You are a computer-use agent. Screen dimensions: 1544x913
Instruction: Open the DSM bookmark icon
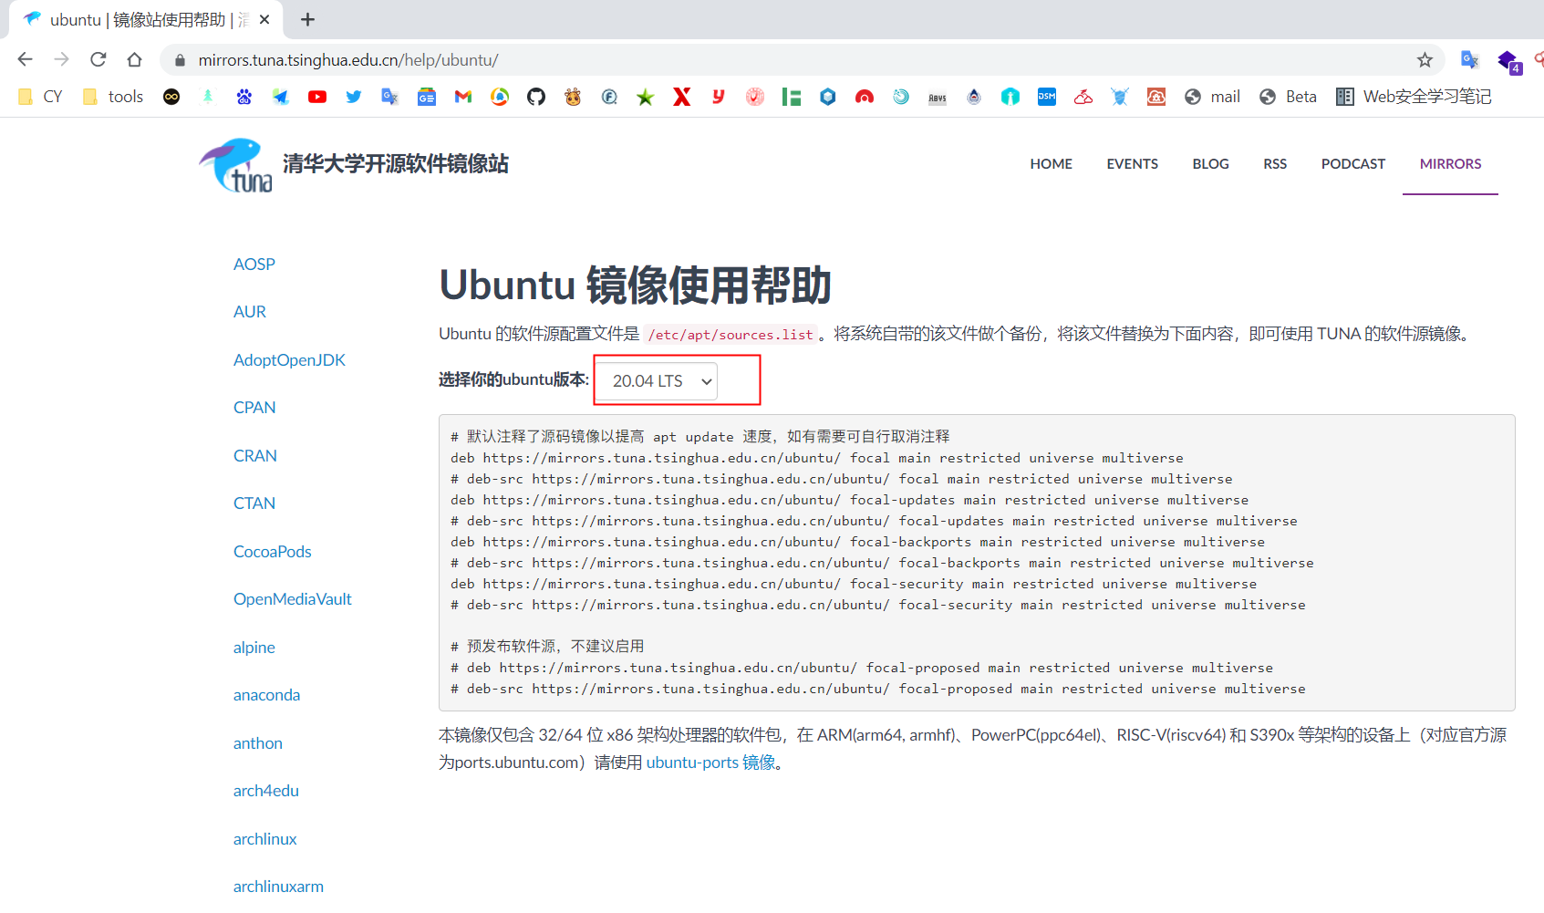pos(1047,97)
